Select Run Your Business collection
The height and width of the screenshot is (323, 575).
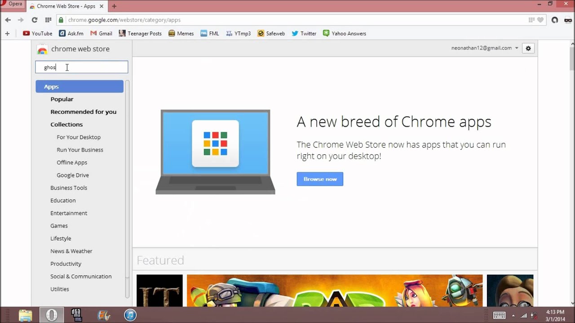[x=80, y=150]
